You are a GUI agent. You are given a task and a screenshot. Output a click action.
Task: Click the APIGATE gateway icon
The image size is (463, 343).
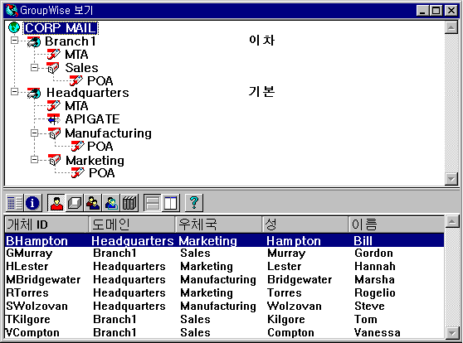(53, 119)
